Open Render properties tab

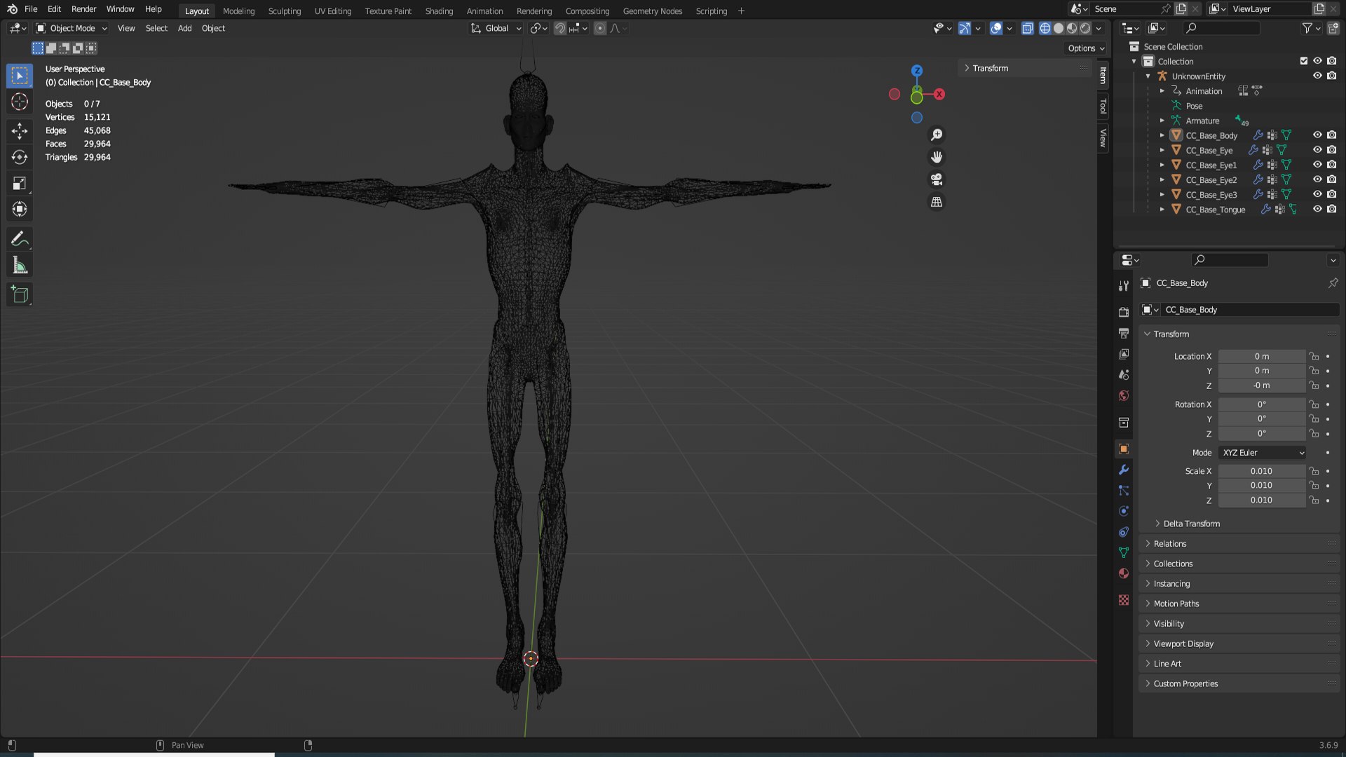(x=1124, y=312)
